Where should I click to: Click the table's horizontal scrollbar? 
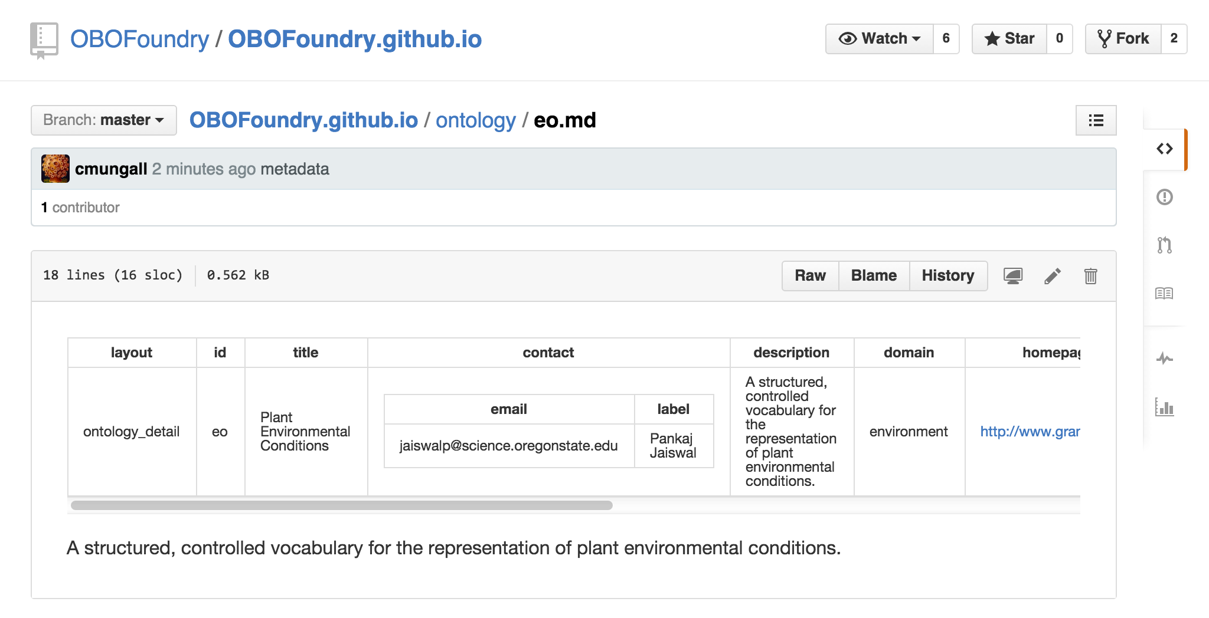[341, 505]
